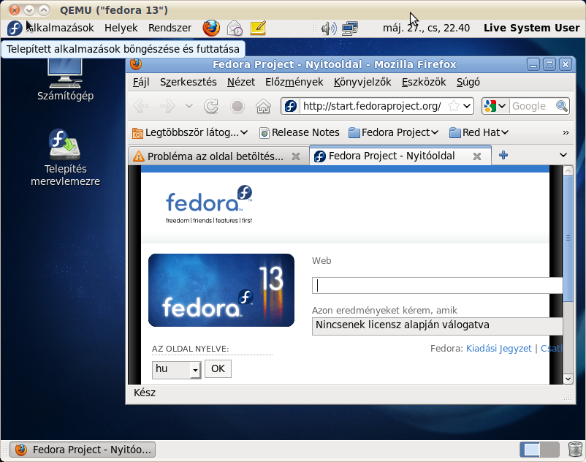
Task: Close the Probléma az oldal betöltés tab
Action: [296, 156]
